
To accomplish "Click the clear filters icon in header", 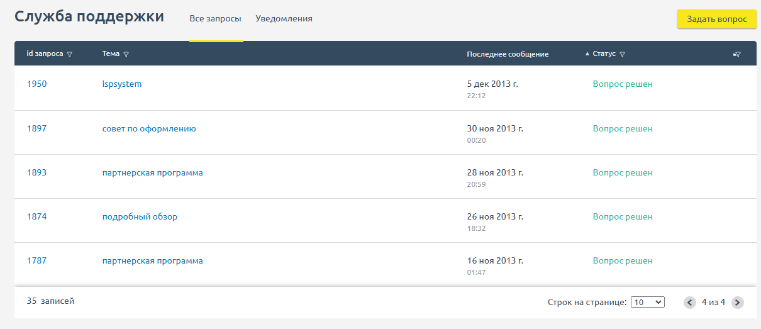I will click(x=736, y=55).
